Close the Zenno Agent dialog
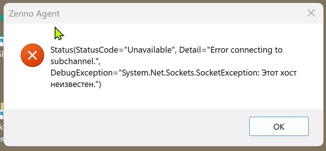This screenshot has height=151, width=326. point(311,13)
